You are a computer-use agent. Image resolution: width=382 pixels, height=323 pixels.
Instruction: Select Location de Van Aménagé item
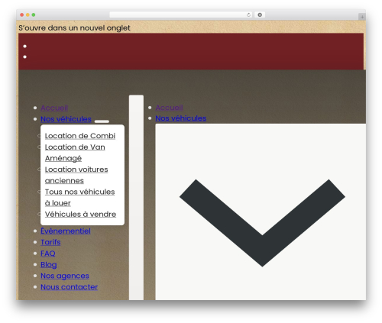coord(75,153)
